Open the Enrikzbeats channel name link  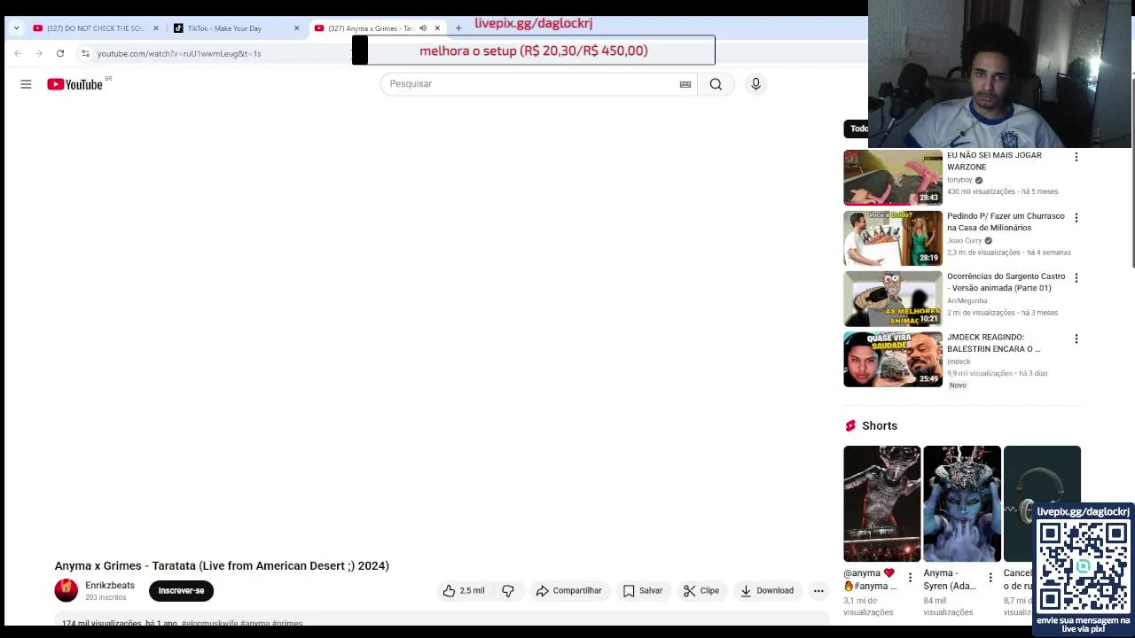tap(110, 586)
